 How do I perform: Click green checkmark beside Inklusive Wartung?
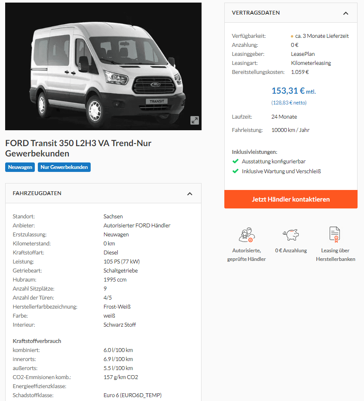click(236, 171)
